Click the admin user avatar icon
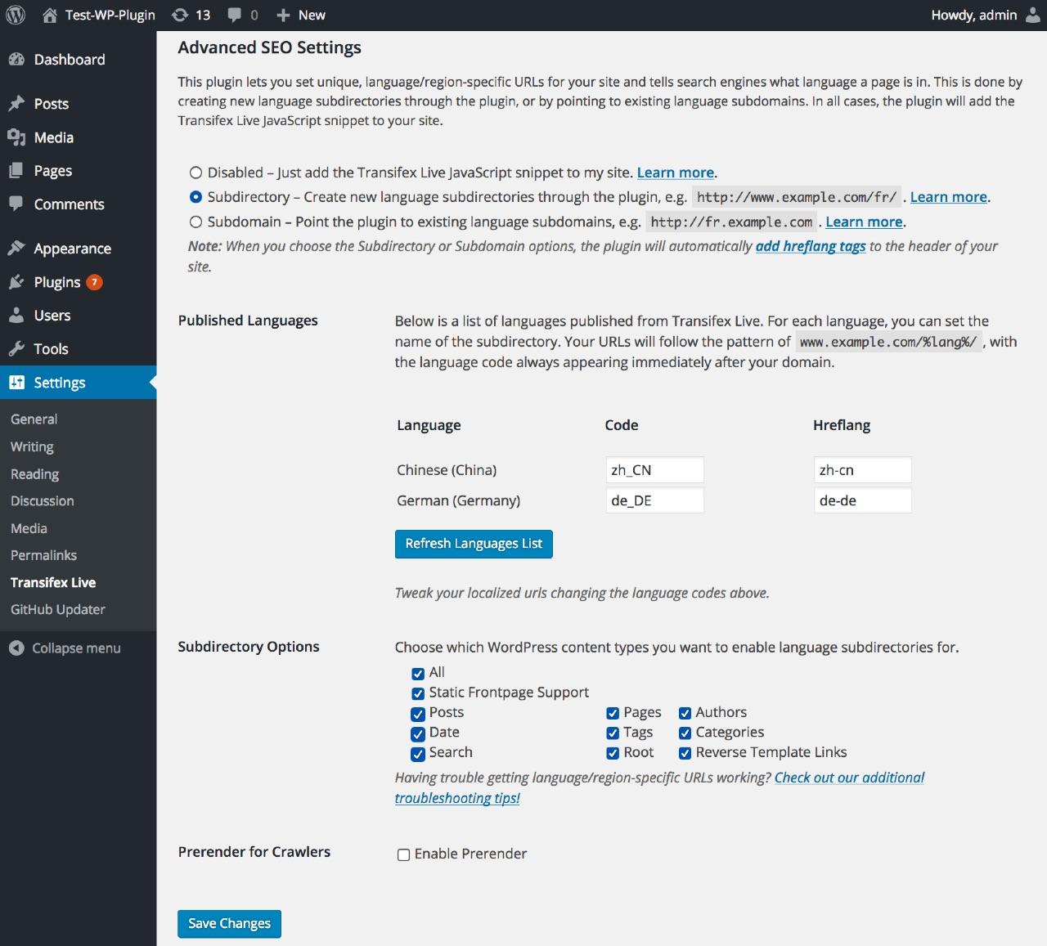Screen dimensions: 1047x946 tap(1033, 15)
